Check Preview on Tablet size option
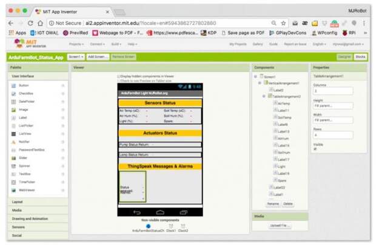The height and width of the screenshot is (245, 376). [118, 81]
